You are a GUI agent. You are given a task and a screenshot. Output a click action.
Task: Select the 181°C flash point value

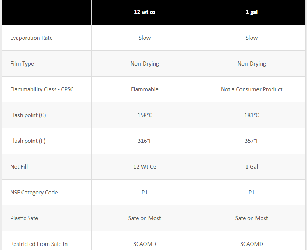click(252, 115)
